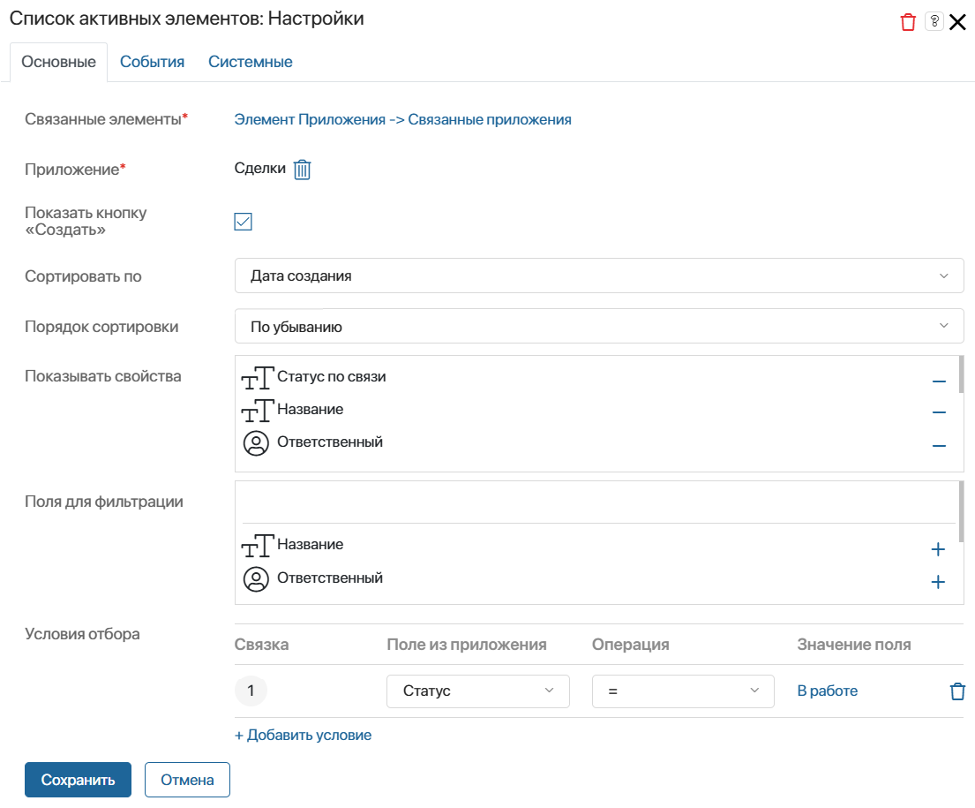Image resolution: width=975 pixels, height=808 pixels.
Task: Remove Ответственный from shown properties
Action: [x=939, y=446]
